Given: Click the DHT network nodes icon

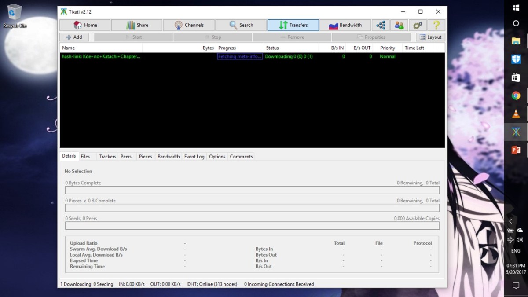Looking at the screenshot, I should pyautogui.click(x=381, y=25).
